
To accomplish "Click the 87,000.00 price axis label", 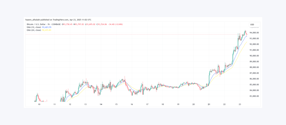I will pyautogui.click(x=254, y=73).
